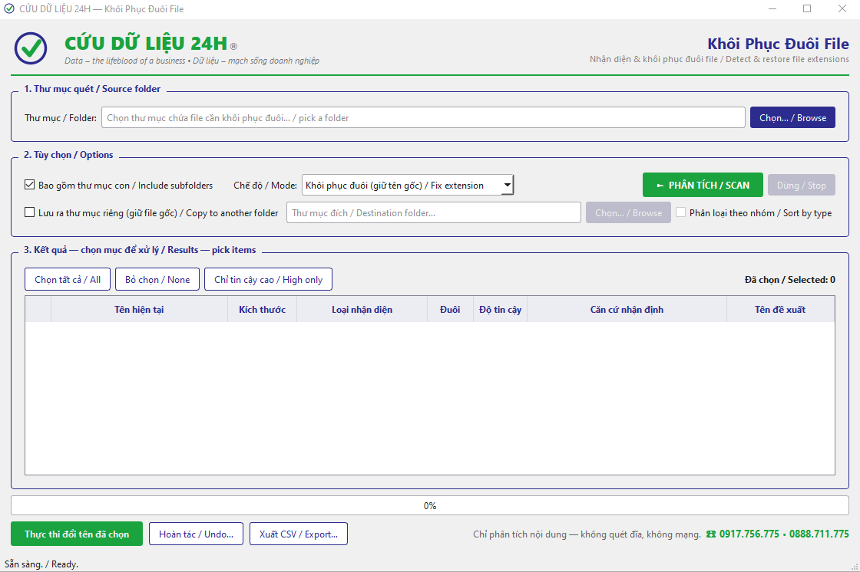Click Browse for source folder

coord(792,118)
